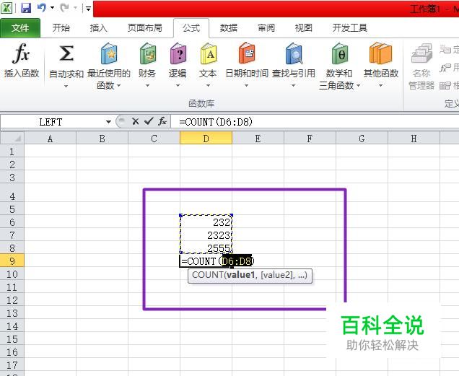This screenshot has width=459, height=376.
Task: Open the Undo history dropdown arrow
Action: [x=53, y=8]
